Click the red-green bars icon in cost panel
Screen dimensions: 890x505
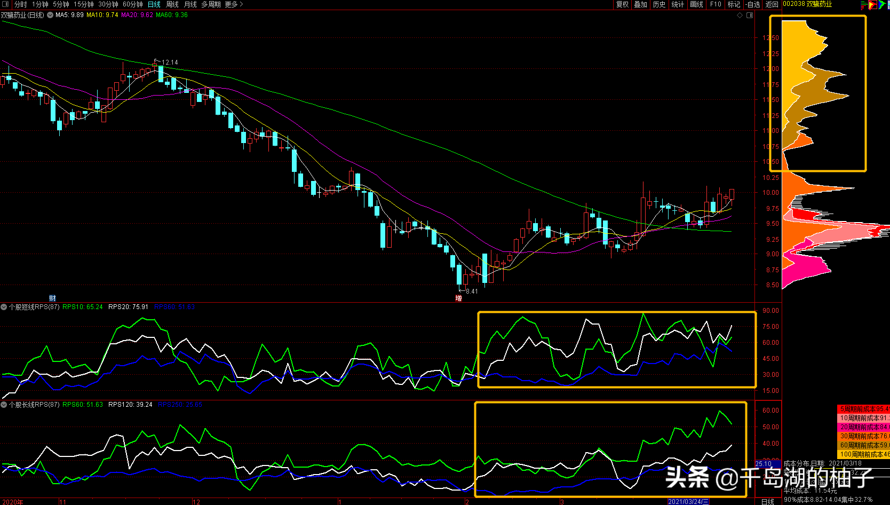864,5
